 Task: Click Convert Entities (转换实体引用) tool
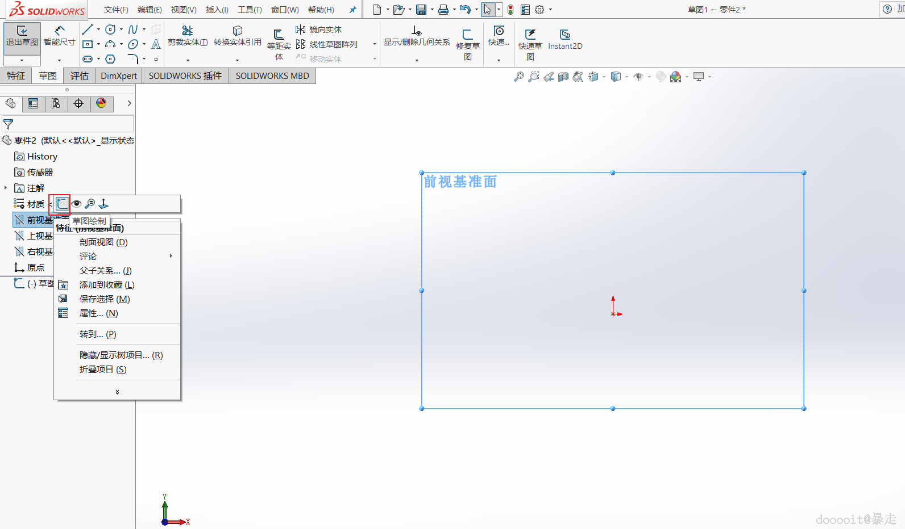tap(238, 36)
